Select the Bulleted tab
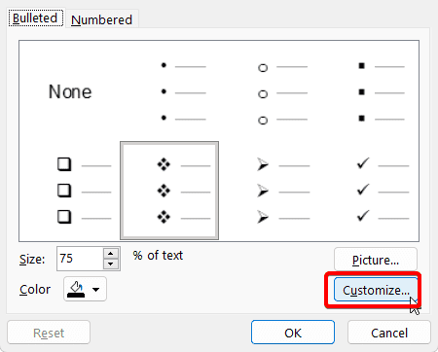The width and height of the screenshot is (438, 352). click(35, 18)
